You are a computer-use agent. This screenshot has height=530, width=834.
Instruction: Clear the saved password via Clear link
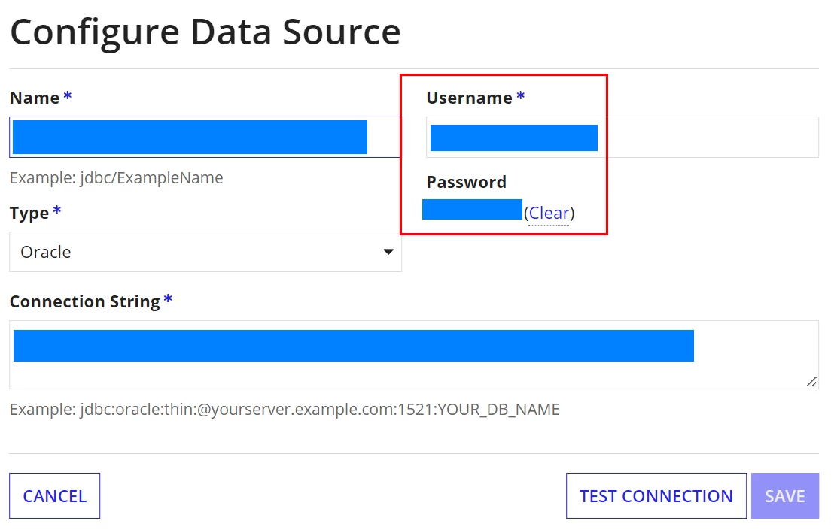pos(549,213)
